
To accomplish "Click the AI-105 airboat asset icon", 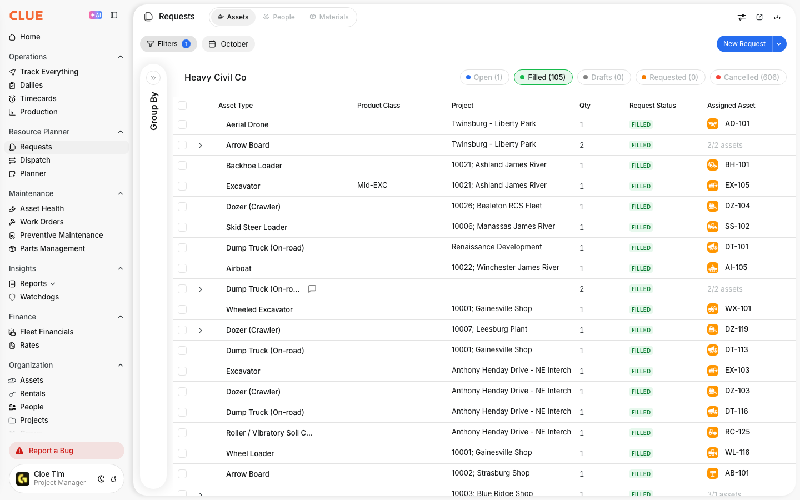I will 713,268.
